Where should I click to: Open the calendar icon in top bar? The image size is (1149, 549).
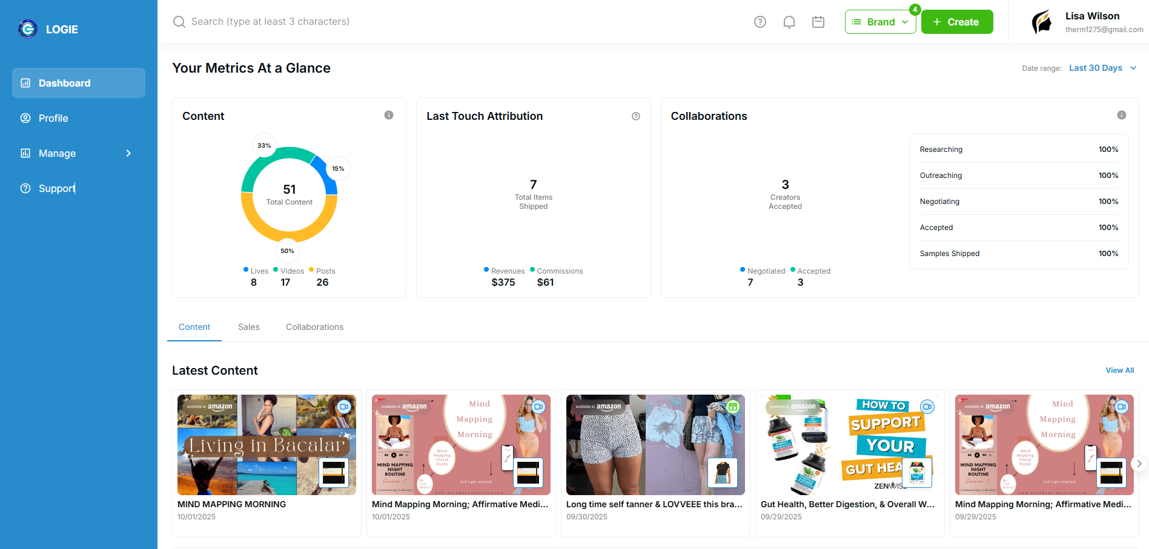(818, 22)
